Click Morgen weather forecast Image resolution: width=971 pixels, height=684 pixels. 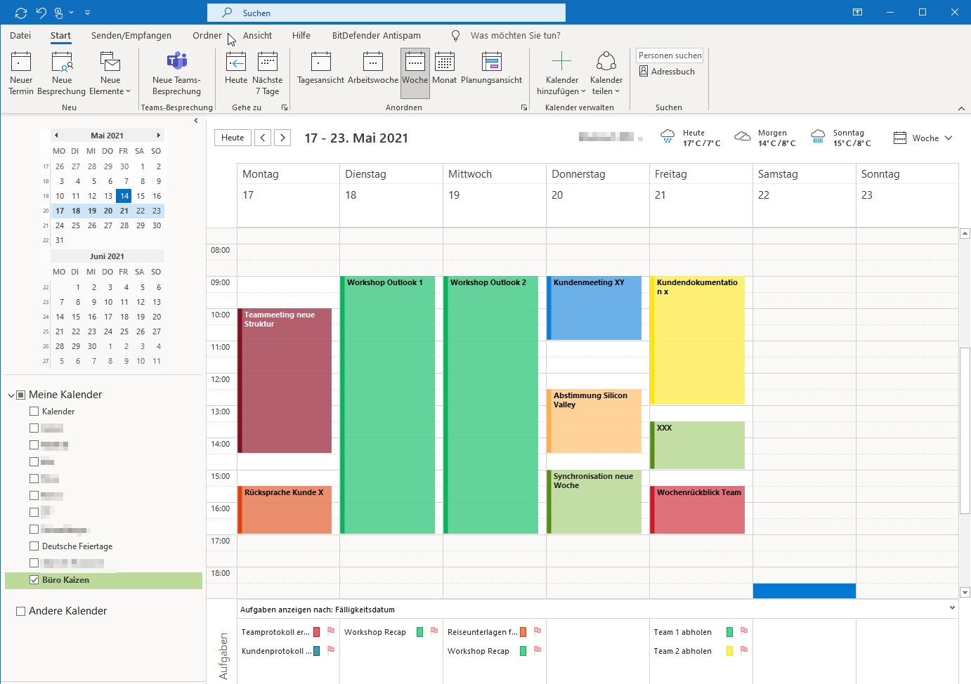point(765,138)
